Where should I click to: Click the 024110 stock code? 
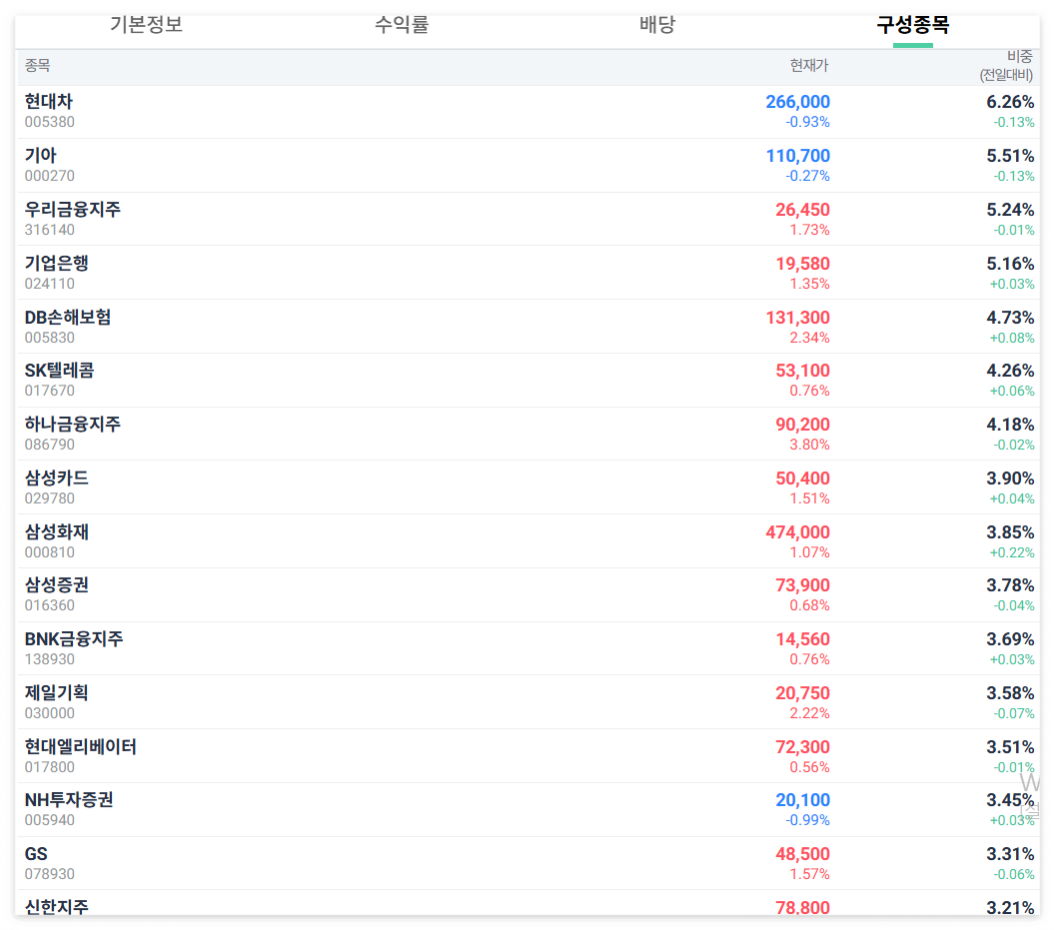50,284
